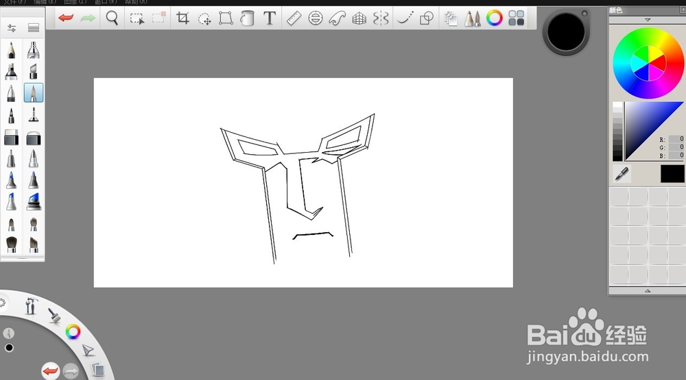The image size is (686, 380).
Task: Open the brush library icon
Action: (33, 28)
